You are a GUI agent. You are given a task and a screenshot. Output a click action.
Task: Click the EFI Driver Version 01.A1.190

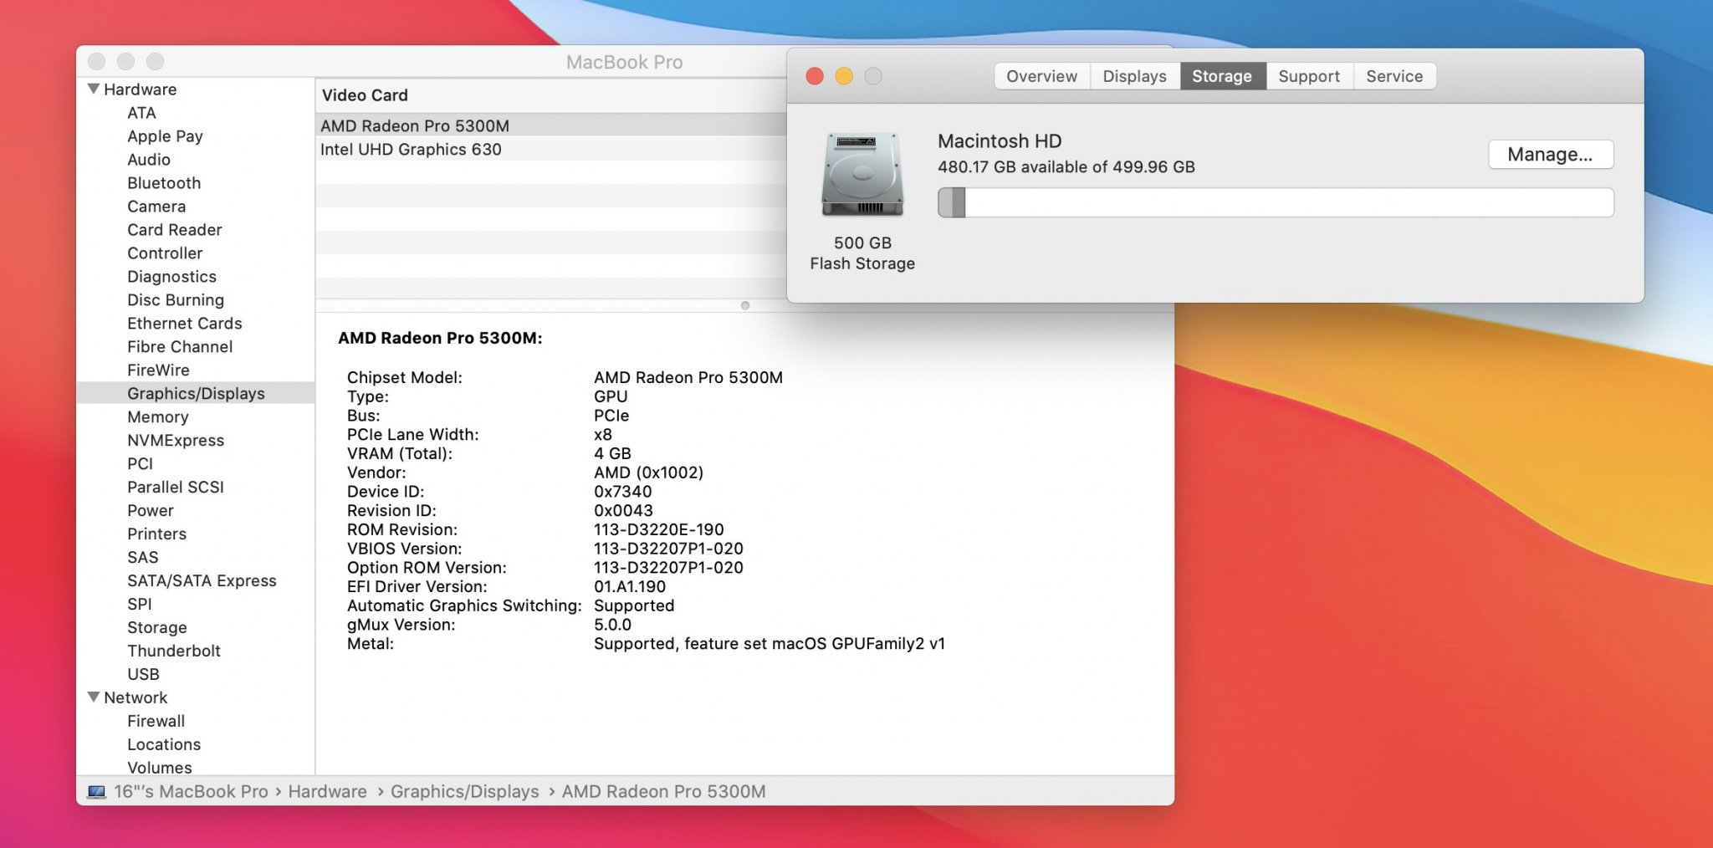(629, 587)
